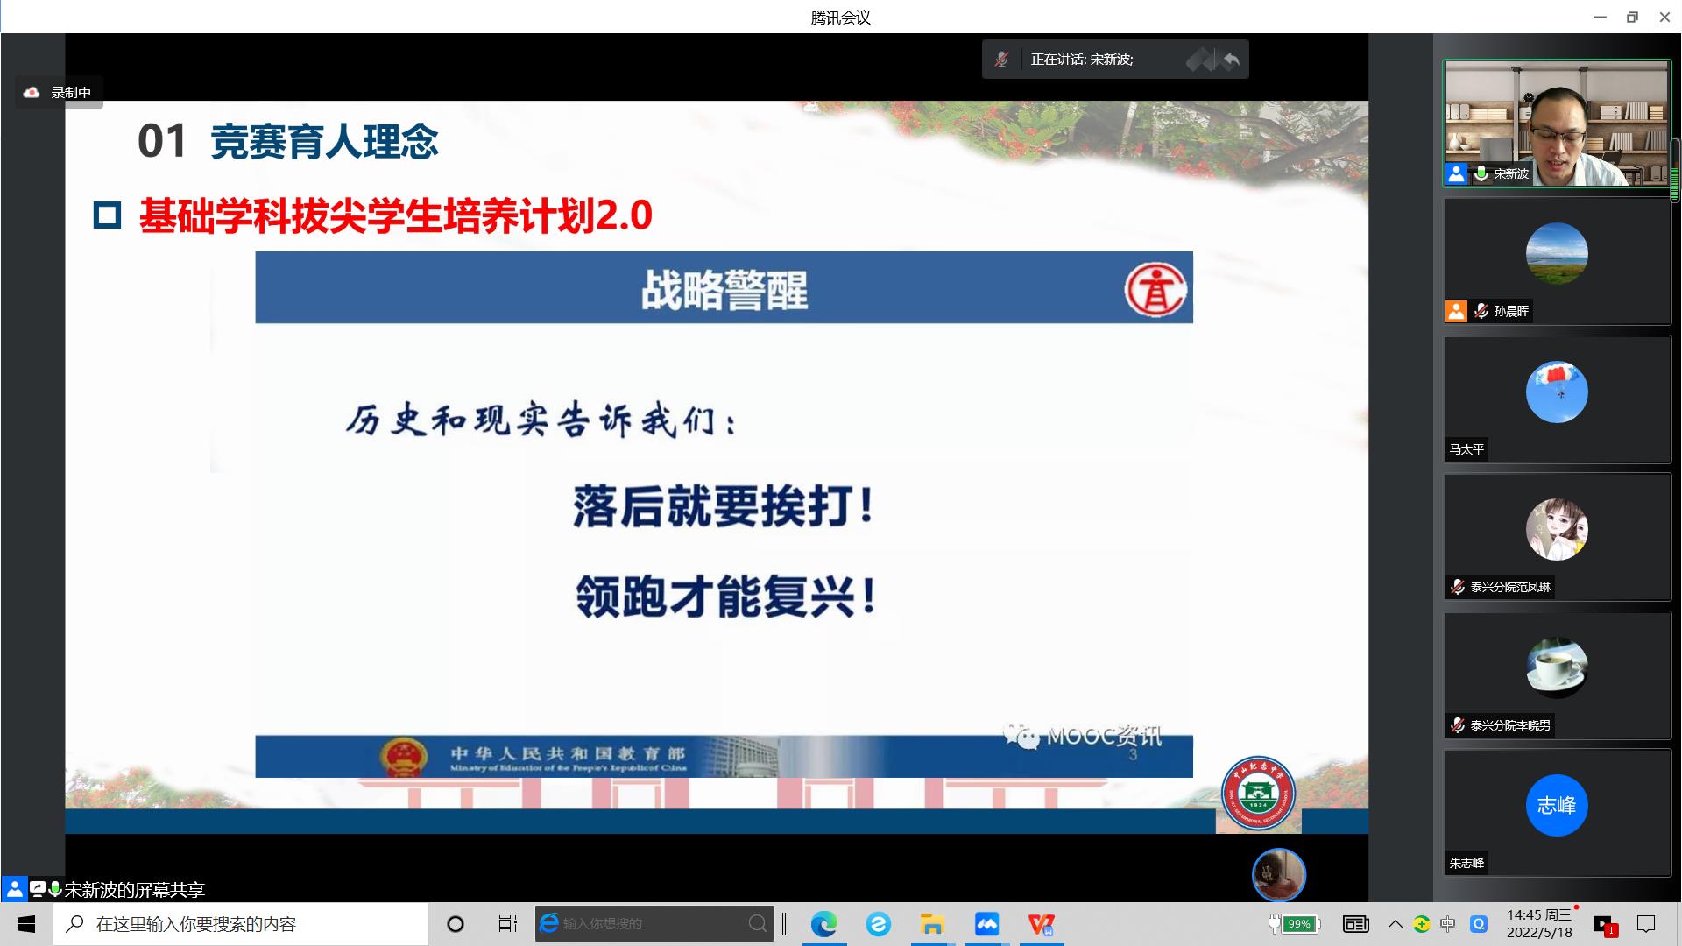Image resolution: width=1682 pixels, height=946 pixels.
Task: Open Tencent Meeting taskbar icon
Action: pyautogui.click(x=986, y=924)
